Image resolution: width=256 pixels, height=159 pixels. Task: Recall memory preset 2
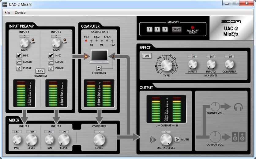point(157,29)
